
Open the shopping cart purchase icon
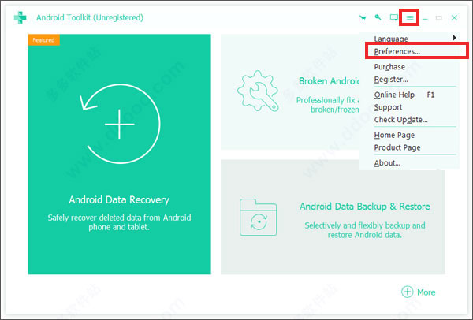tap(363, 18)
